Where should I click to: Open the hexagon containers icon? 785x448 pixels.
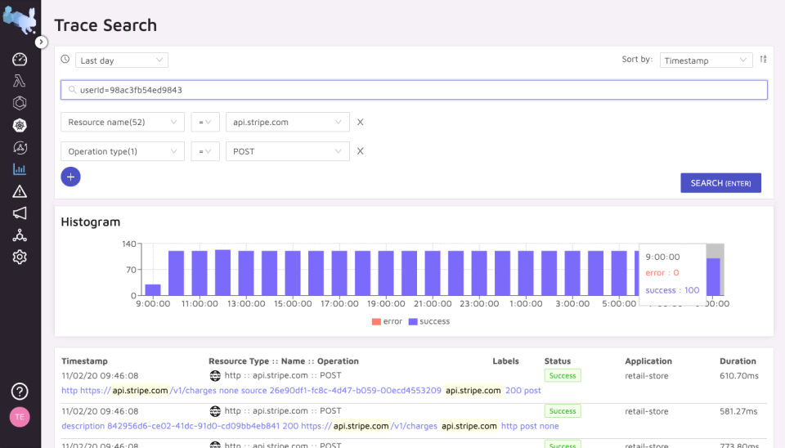click(20, 103)
